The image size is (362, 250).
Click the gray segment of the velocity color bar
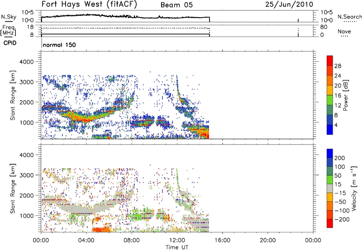[330, 188]
